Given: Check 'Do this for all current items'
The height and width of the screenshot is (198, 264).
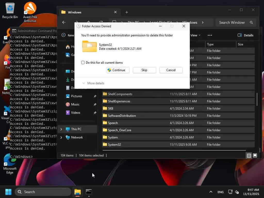Looking at the screenshot, I should [x=83, y=62].
